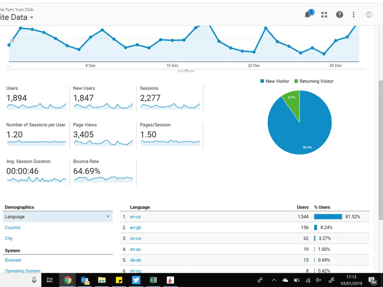The height and width of the screenshot is (287, 383).
Task: Open the Help question mark icon
Action: click(339, 15)
